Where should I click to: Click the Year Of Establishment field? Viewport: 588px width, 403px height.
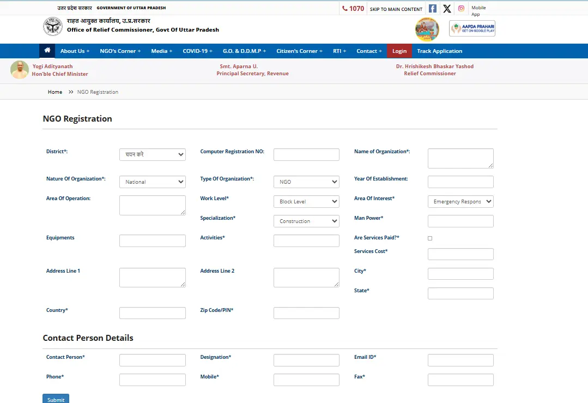(x=460, y=182)
